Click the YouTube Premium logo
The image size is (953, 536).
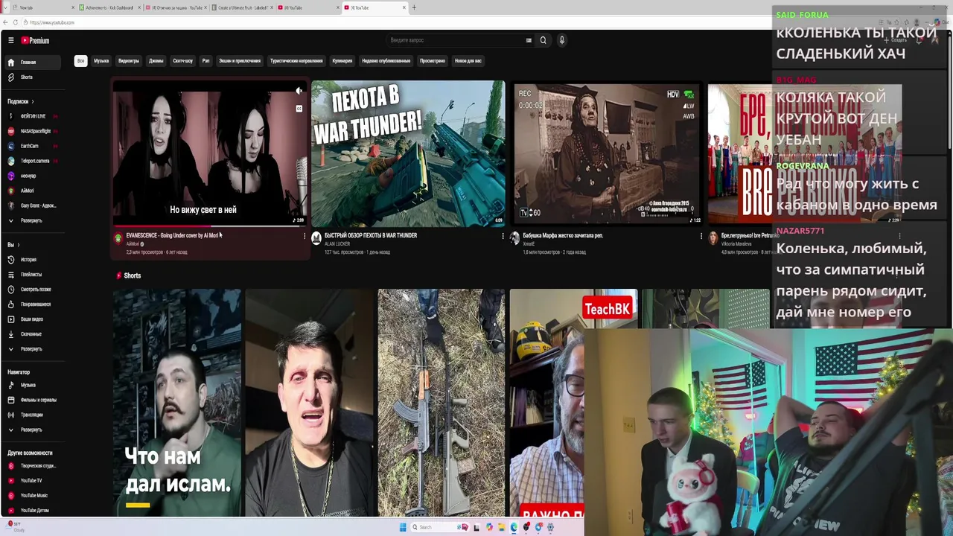pos(35,40)
